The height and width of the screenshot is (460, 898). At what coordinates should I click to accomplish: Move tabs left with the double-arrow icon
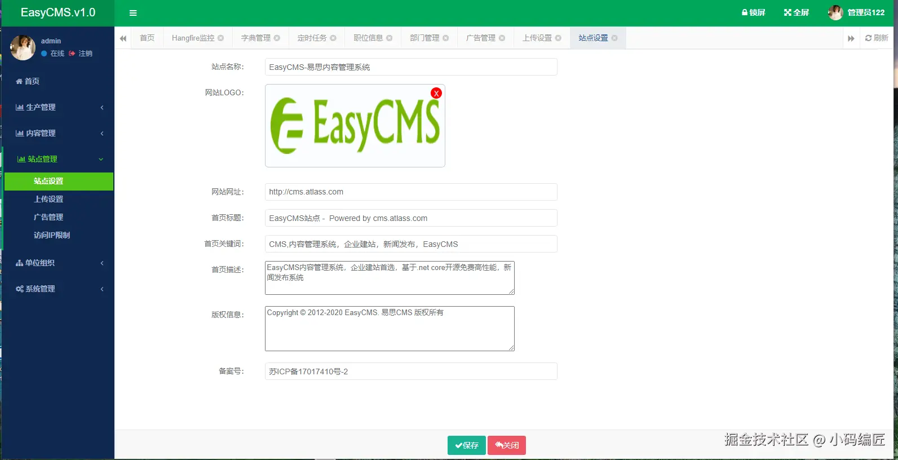[x=123, y=38]
